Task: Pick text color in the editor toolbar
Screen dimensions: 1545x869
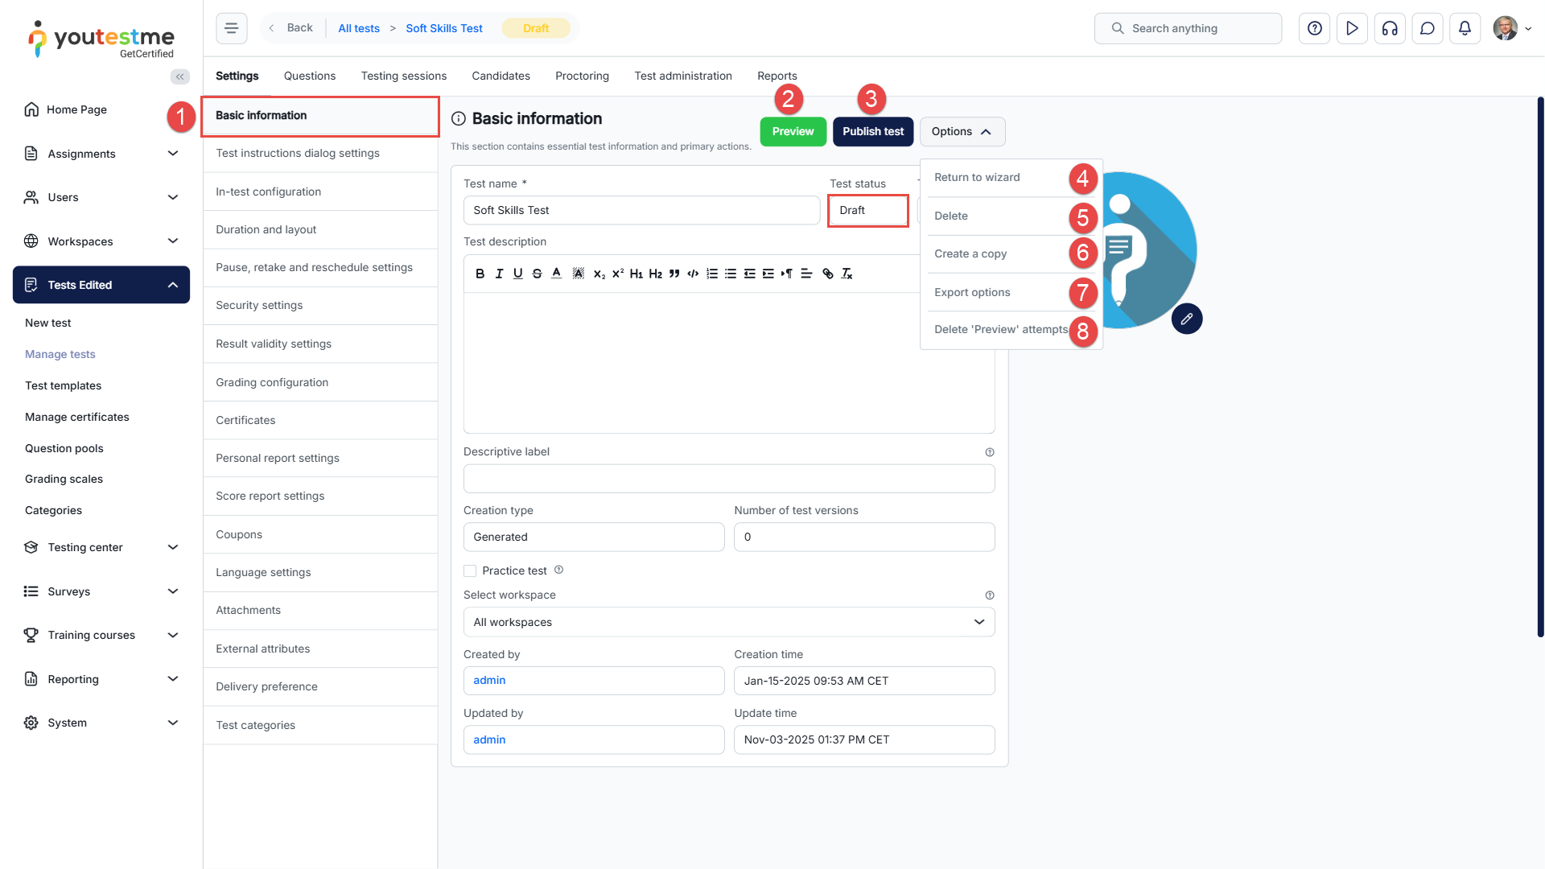Action: (556, 274)
